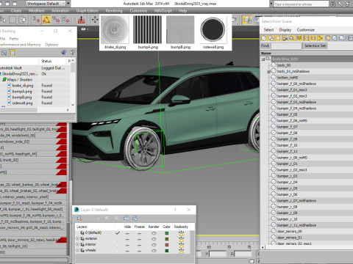The image size is (353, 264).
Task: Click olive color swatch of exterior layer
Action: point(167,239)
